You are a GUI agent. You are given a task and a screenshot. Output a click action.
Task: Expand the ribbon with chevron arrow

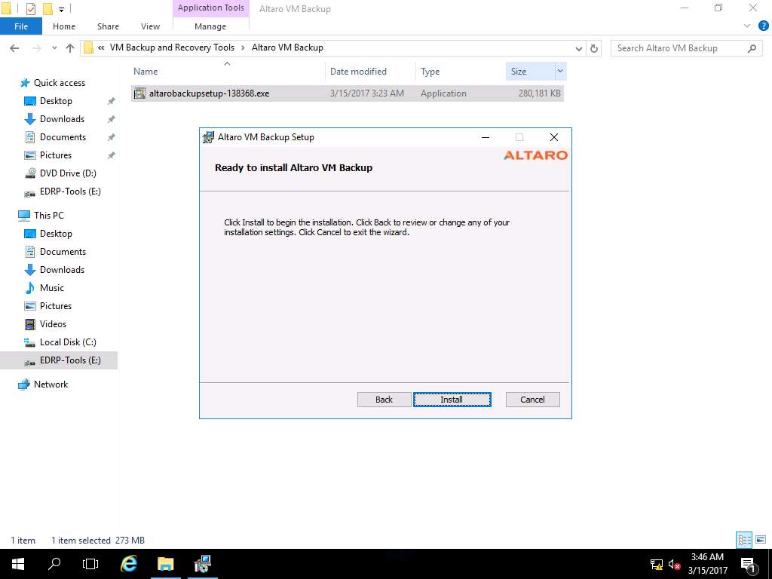[x=747, y=26]
